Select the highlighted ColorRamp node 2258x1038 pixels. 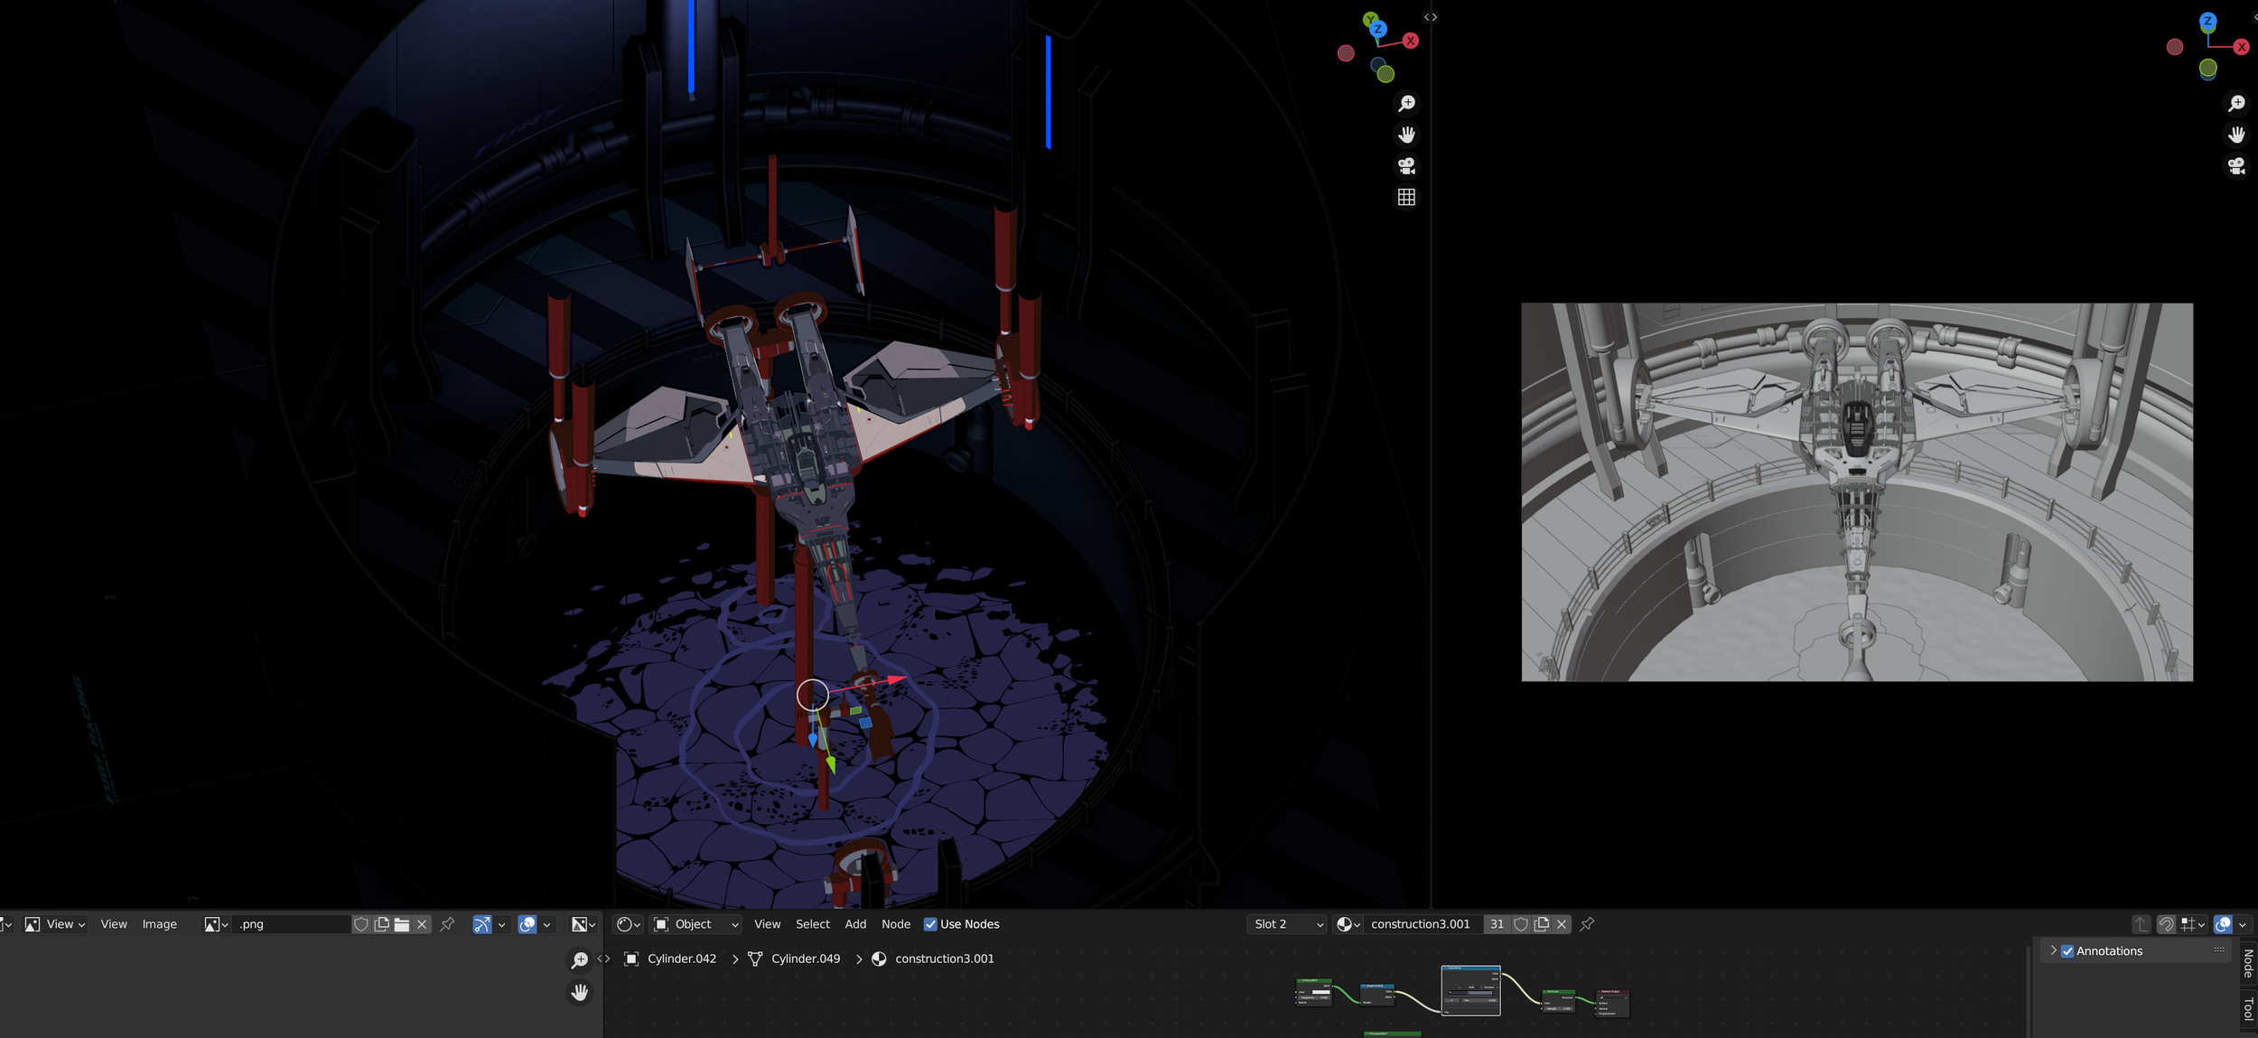coord(1470,990)
